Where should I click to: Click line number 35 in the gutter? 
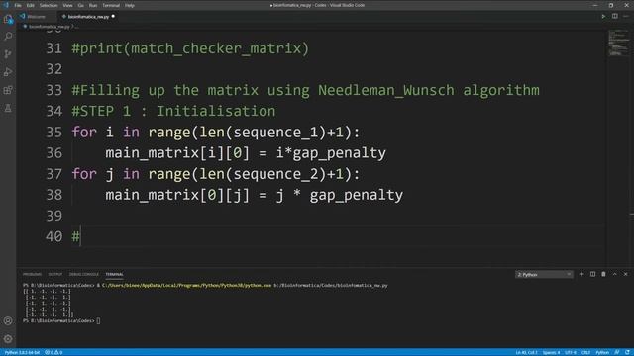(x=54, y=132)
